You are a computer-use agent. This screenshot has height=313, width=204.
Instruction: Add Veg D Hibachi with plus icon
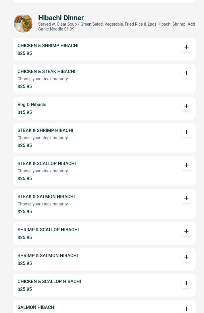point(186,106)
